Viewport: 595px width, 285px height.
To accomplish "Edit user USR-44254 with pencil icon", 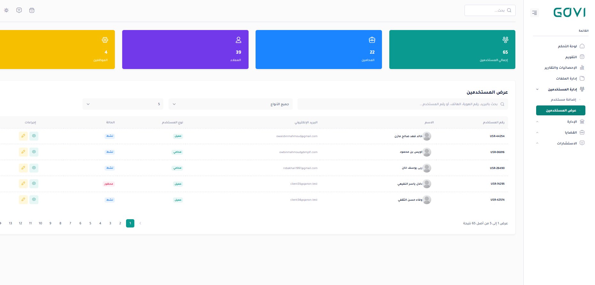I will [x=23, y=136].
